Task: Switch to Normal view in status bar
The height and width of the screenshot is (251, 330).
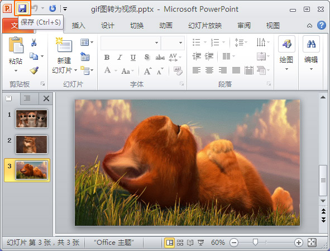Action: tap(169, 243)
